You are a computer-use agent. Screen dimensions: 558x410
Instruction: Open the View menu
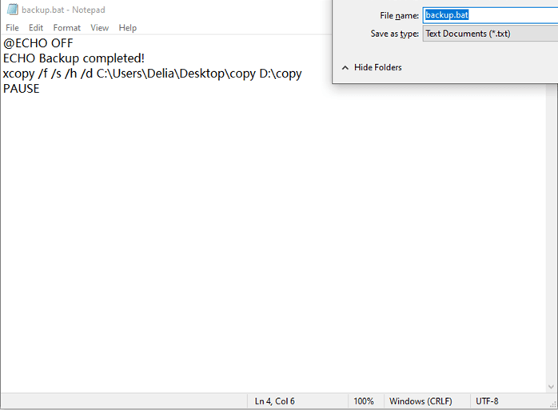(x=99, y=28)
